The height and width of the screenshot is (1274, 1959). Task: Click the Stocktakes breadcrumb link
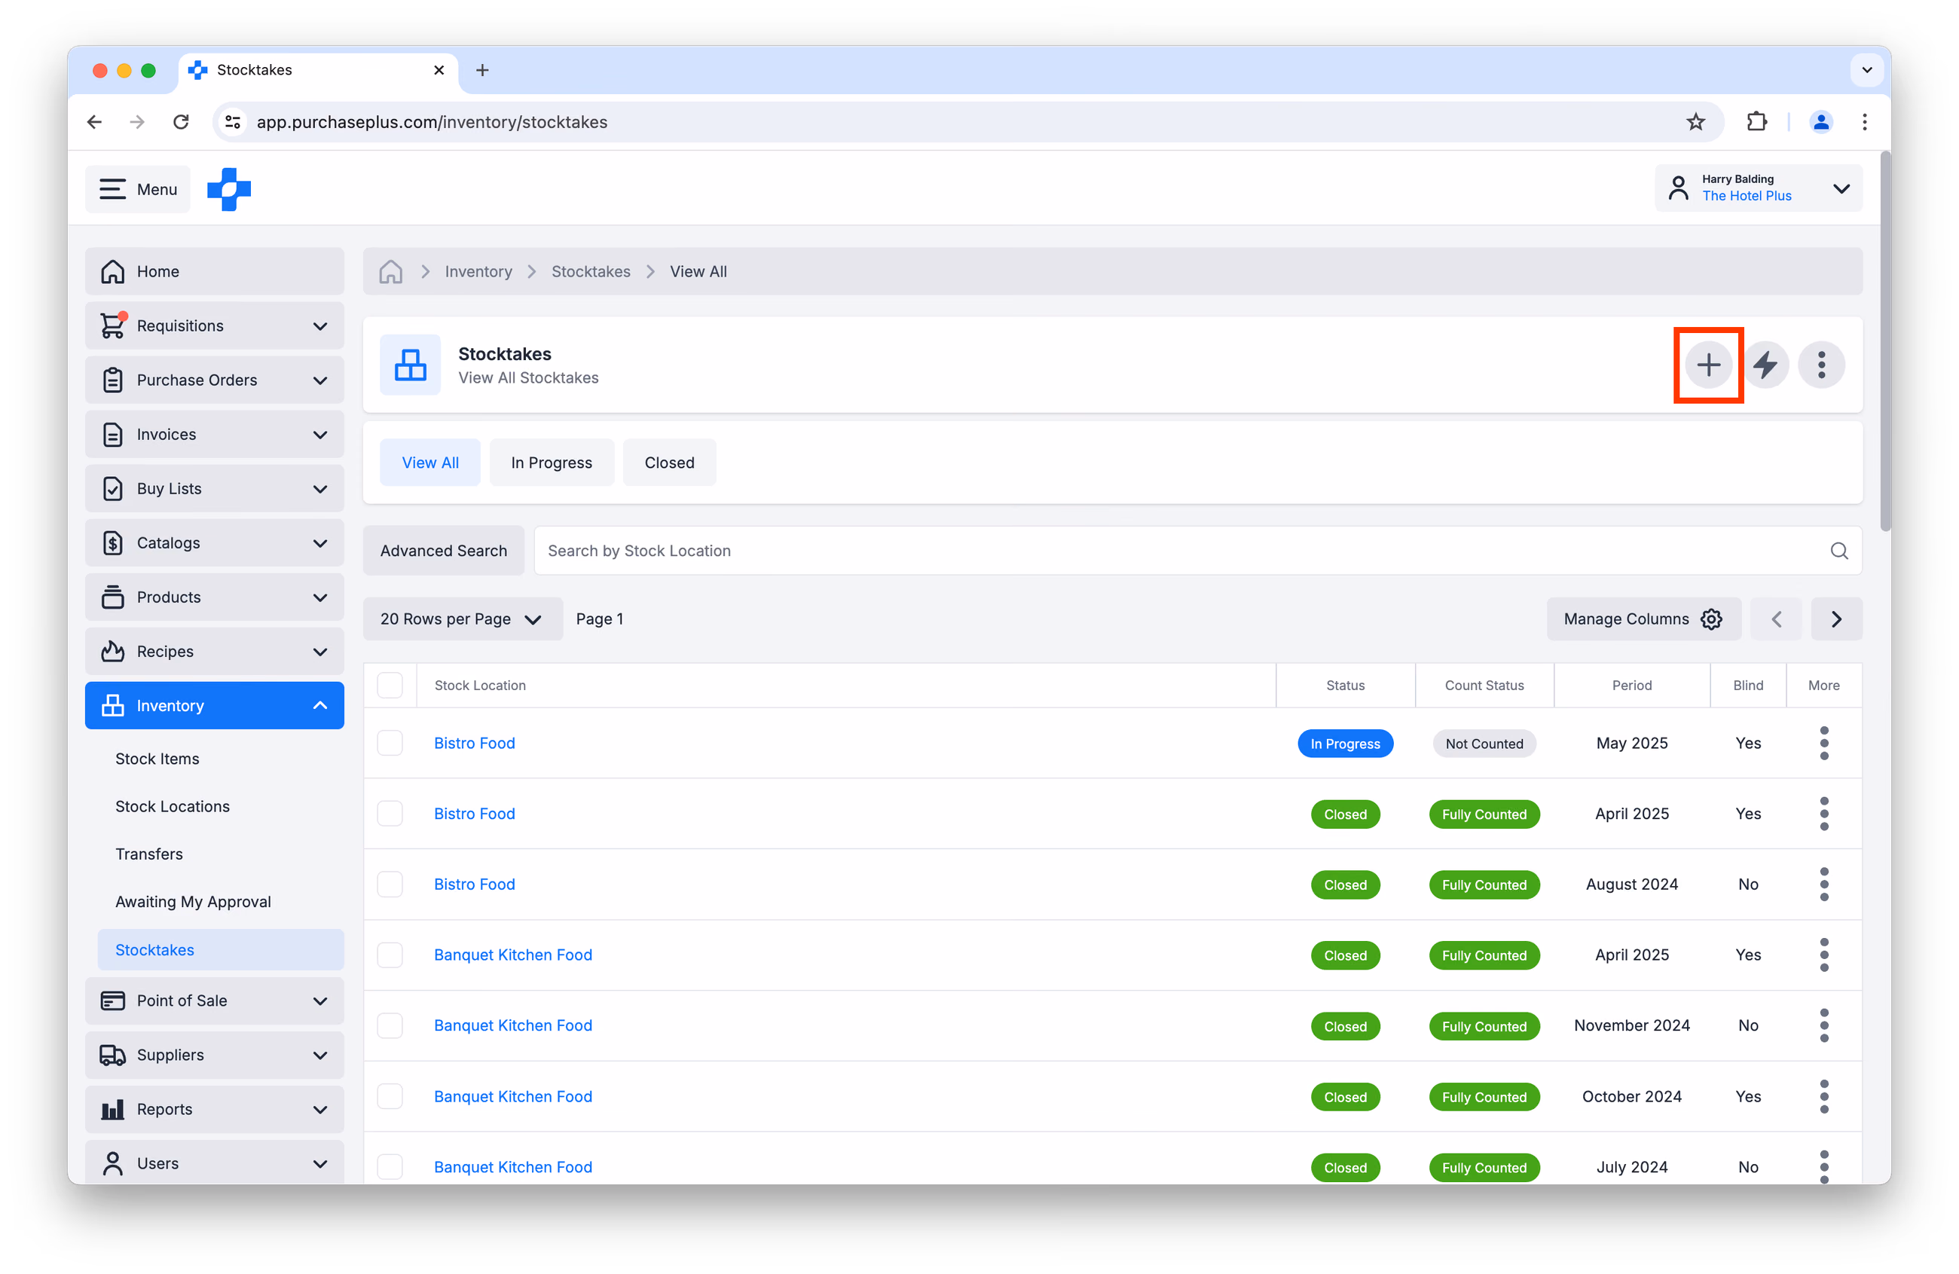tap(590, 271)
